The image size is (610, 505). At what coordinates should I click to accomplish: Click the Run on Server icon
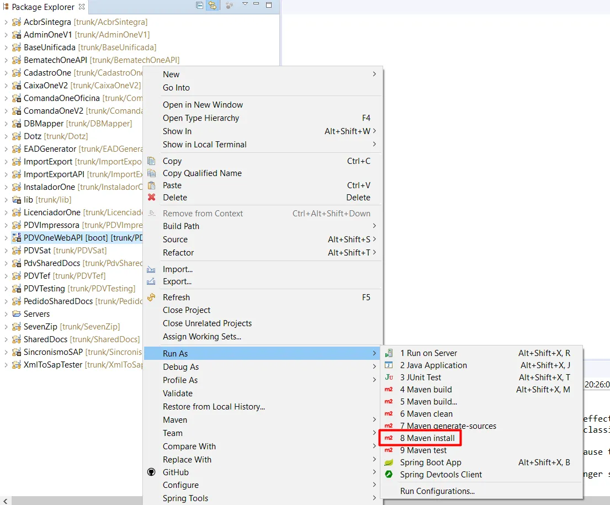coord(389,353)
